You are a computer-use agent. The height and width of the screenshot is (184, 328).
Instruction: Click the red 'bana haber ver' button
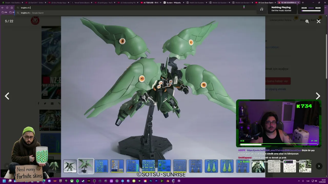point(278,81)
